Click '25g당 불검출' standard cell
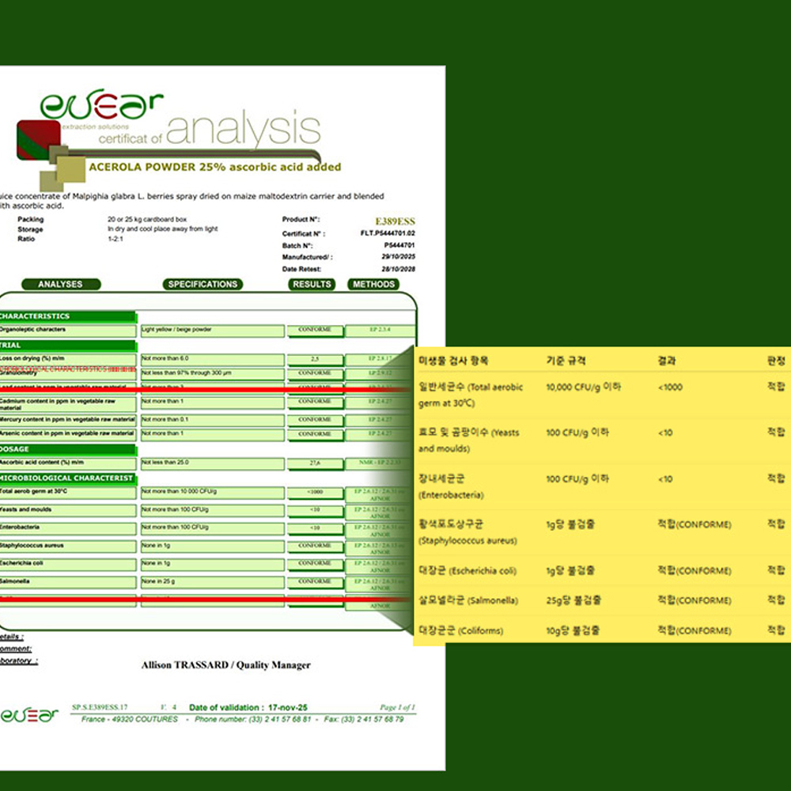Screen dimensions: 791x791 [573, 600]
